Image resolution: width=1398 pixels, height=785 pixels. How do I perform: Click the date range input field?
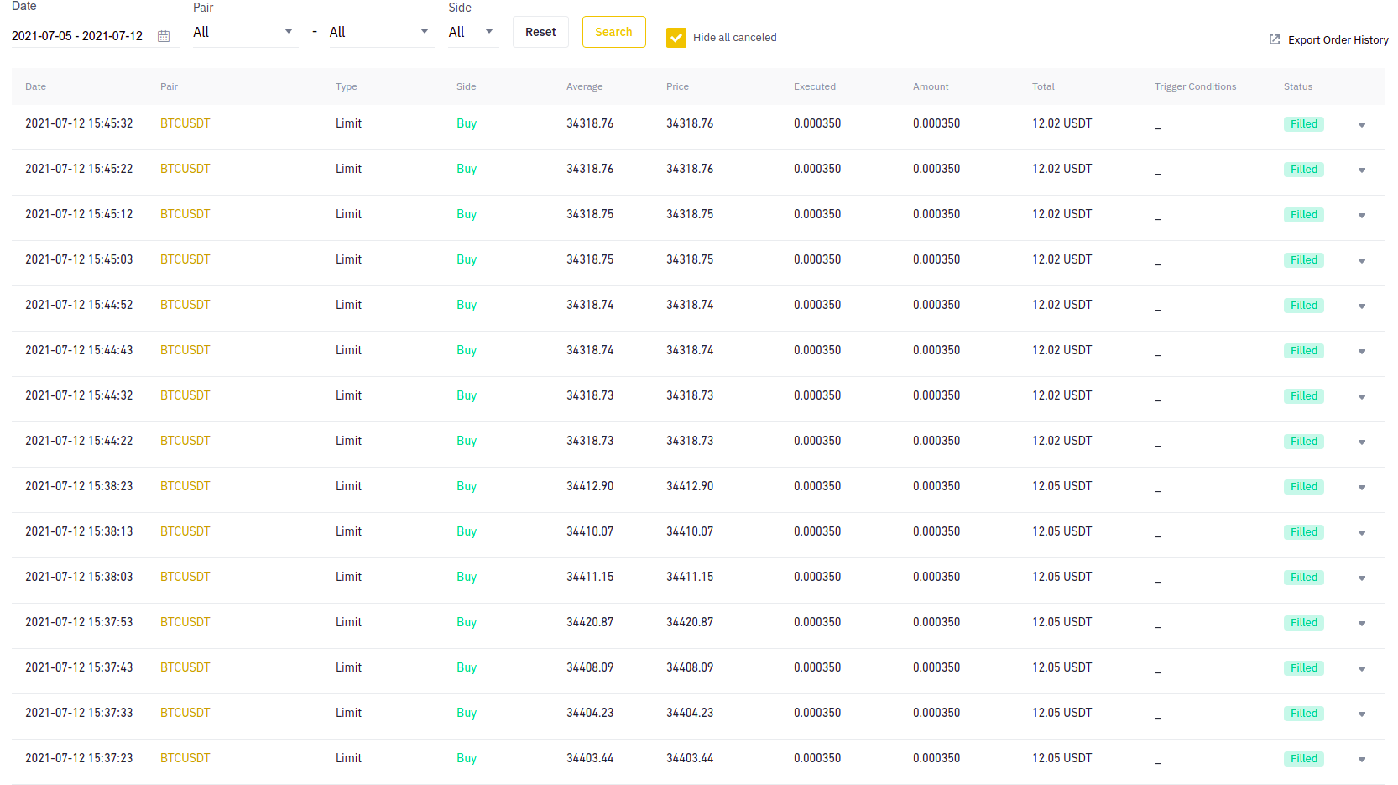[78, 36]
